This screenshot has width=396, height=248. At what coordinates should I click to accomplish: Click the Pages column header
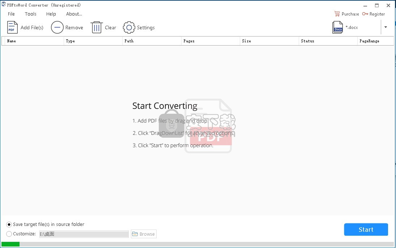pyautogui.click(x=210, y=41)
